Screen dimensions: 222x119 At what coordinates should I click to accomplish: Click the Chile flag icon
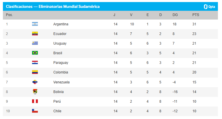click(x=35, y=111)
